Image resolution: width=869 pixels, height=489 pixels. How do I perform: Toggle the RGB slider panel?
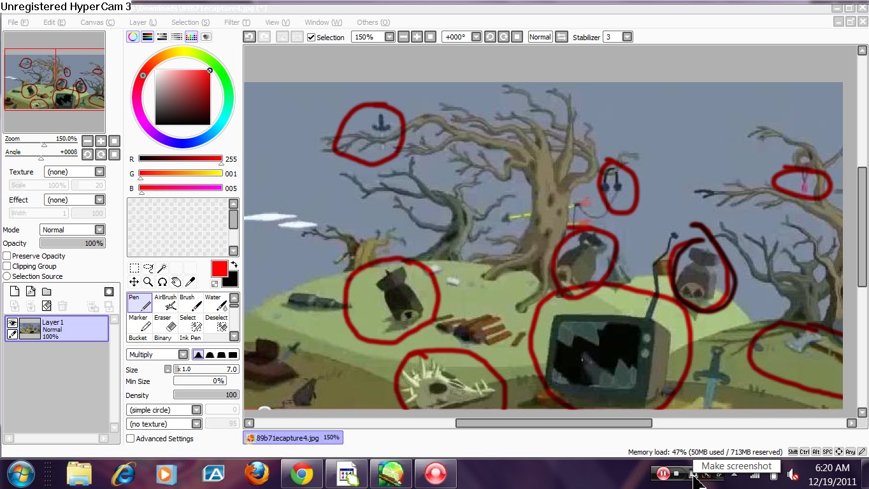coord(147,37)
